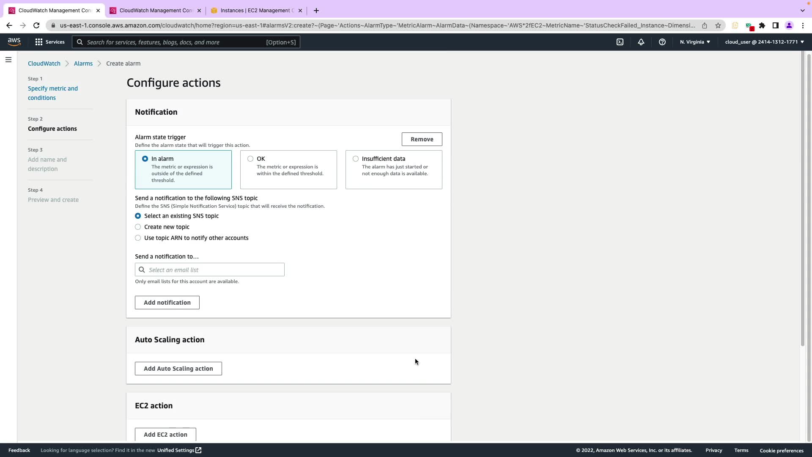The image size is (812, 457).
Task: Open the notifications bell
Action: click(x=641, y=42)
